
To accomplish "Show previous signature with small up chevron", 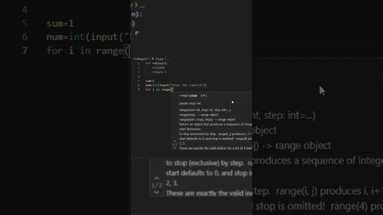I will point(175,141).
